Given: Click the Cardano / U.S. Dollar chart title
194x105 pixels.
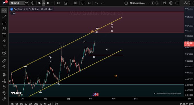Looking at the screenshot, I should pos(33,9).
